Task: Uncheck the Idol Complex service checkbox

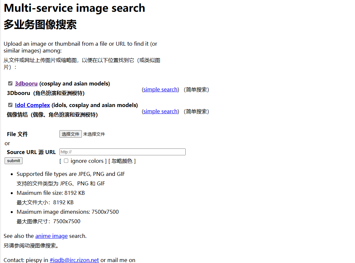Action: pyautogui.click(x=10, y=105)
